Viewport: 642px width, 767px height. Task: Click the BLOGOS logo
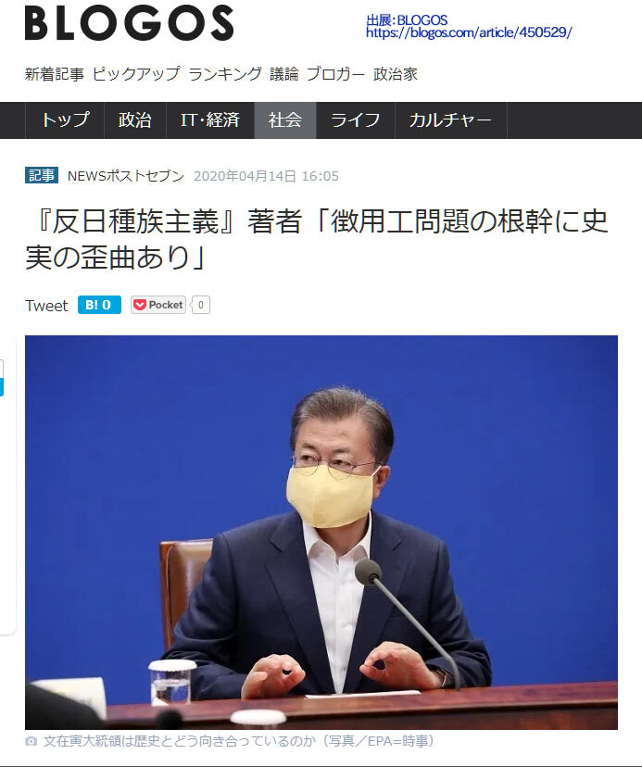129,23
